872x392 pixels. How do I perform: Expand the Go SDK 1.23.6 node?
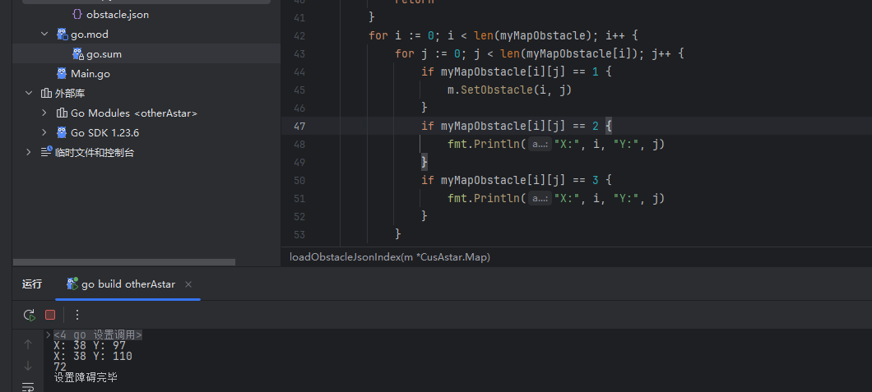pyautogui.click(x=44, y=132)
